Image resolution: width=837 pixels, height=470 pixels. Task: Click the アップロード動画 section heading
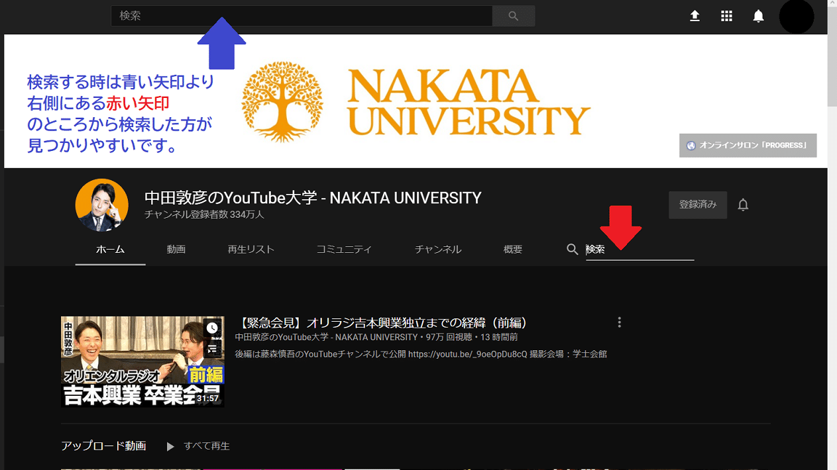[103, 446]
